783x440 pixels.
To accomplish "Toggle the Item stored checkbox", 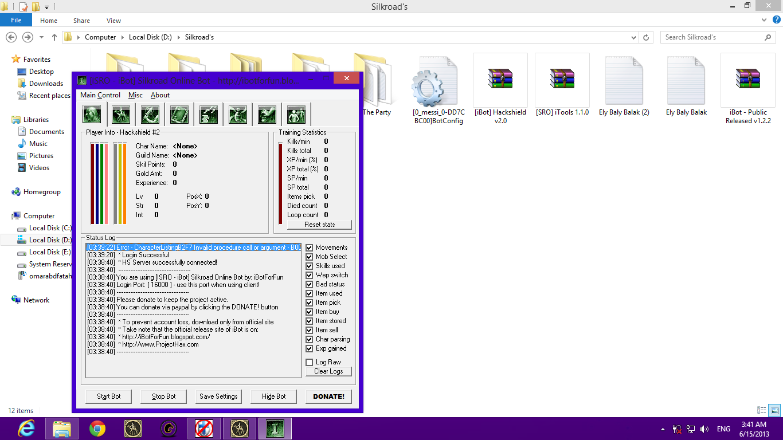I will 310,321.
